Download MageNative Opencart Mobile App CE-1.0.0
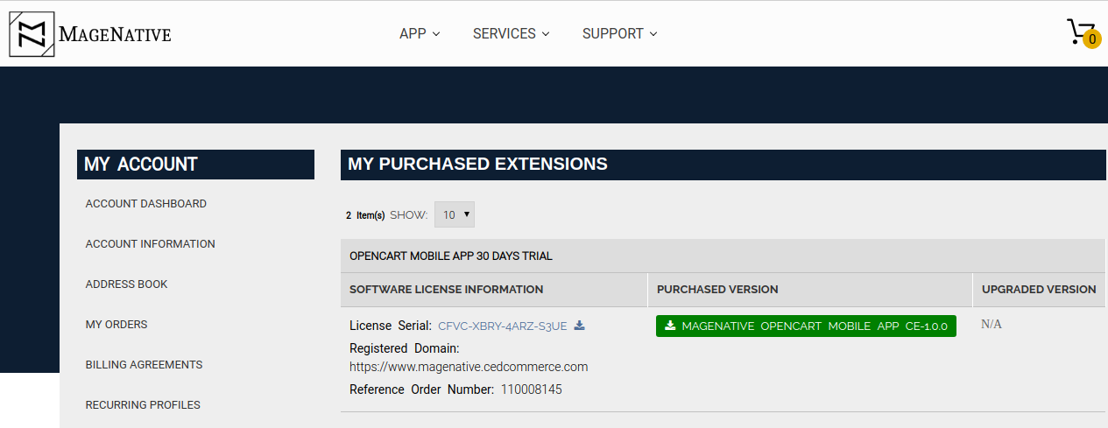Image resolution: width=1108 pixels, height=428 pixels. point(806,326)
